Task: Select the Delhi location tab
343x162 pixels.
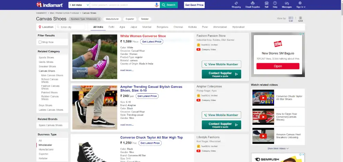Action: (x=111, y=27)
